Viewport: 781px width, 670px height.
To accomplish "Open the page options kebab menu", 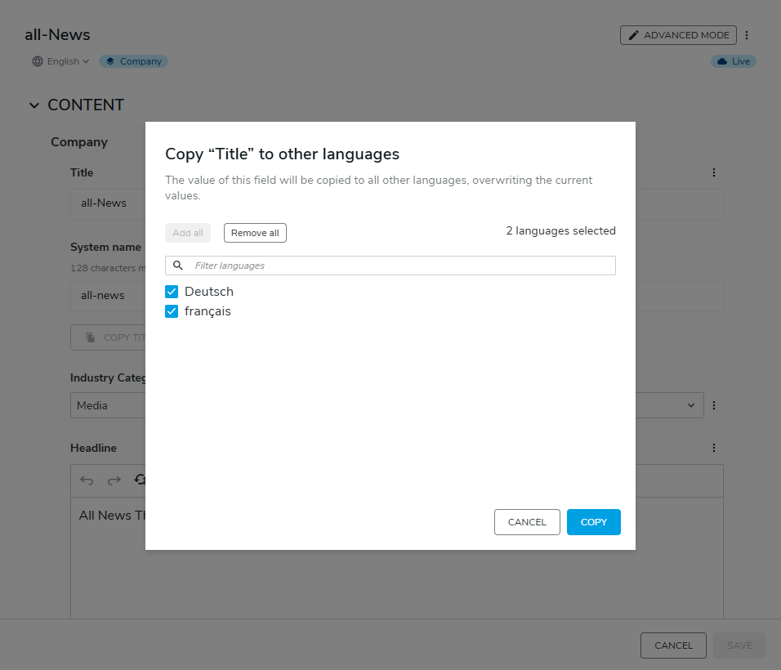I will point(747,35).
